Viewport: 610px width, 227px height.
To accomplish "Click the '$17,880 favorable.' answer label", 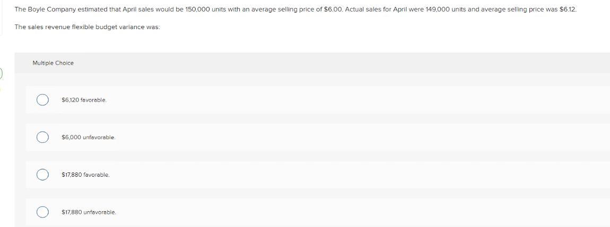I will [x=85, y=175].
